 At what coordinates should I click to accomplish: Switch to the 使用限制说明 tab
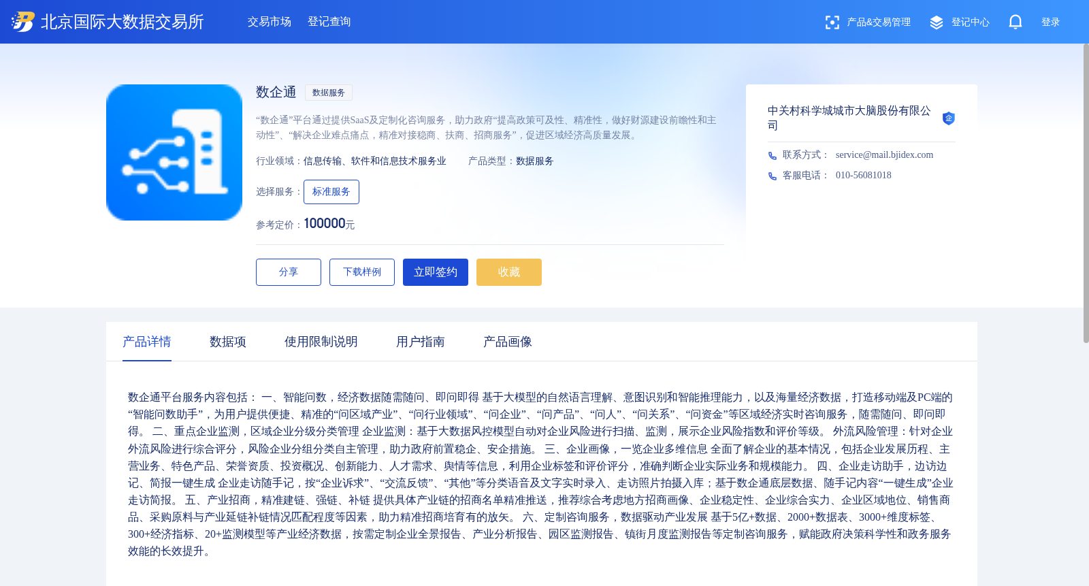point(321,342)
